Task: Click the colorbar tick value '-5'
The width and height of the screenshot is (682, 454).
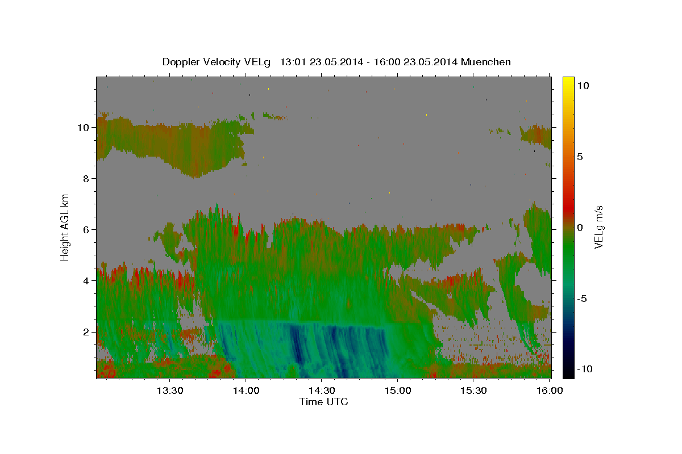Action: point(583,299)
